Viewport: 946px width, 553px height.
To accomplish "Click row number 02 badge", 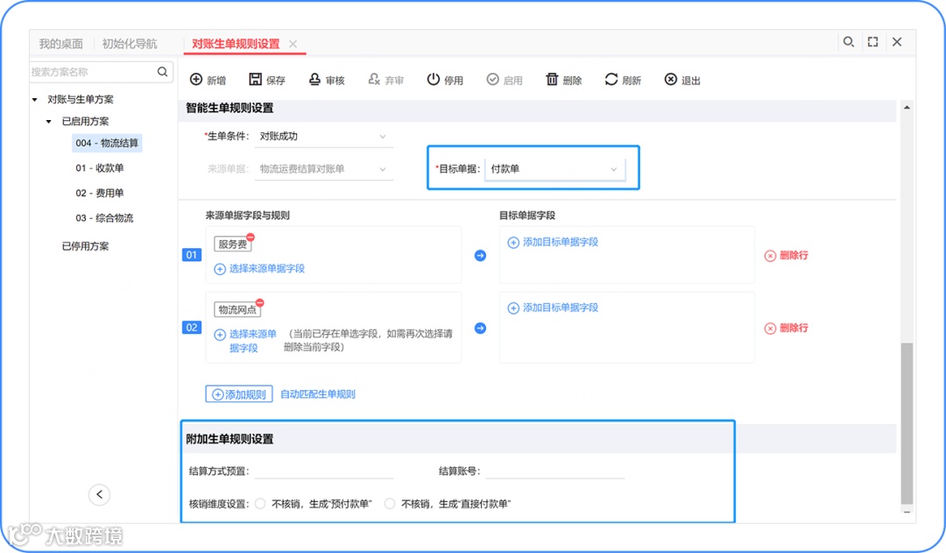I will [192, 327].
